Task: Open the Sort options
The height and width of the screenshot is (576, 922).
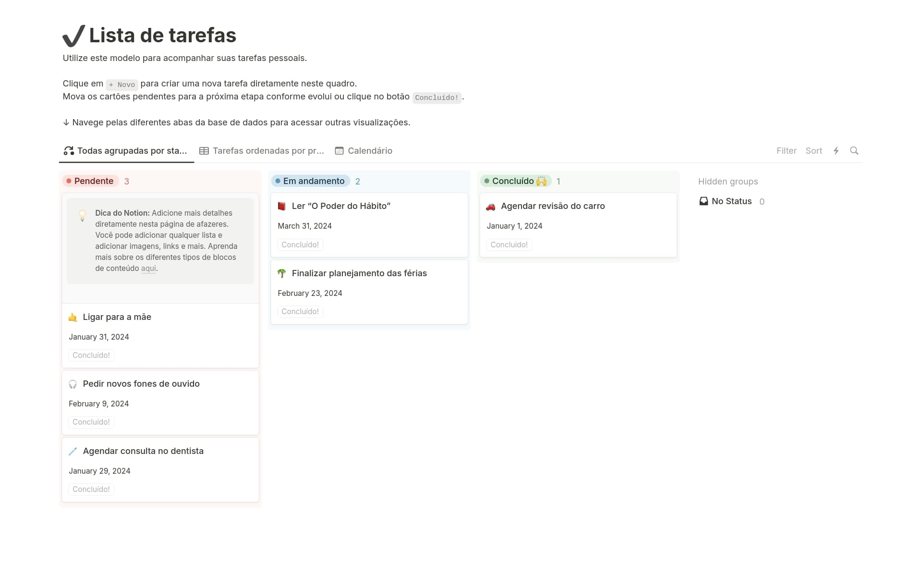Action: pos(813,151)
